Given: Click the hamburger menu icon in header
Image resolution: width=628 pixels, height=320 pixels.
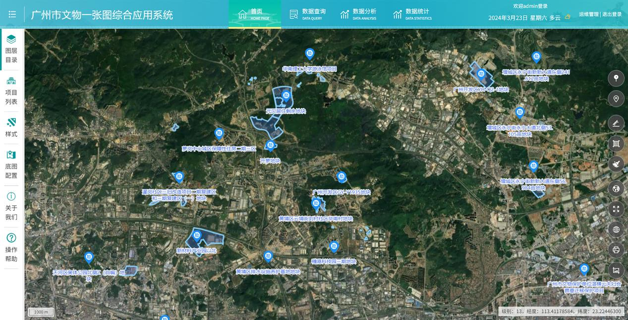Looking at the screenshot, I should pos(12,14).
